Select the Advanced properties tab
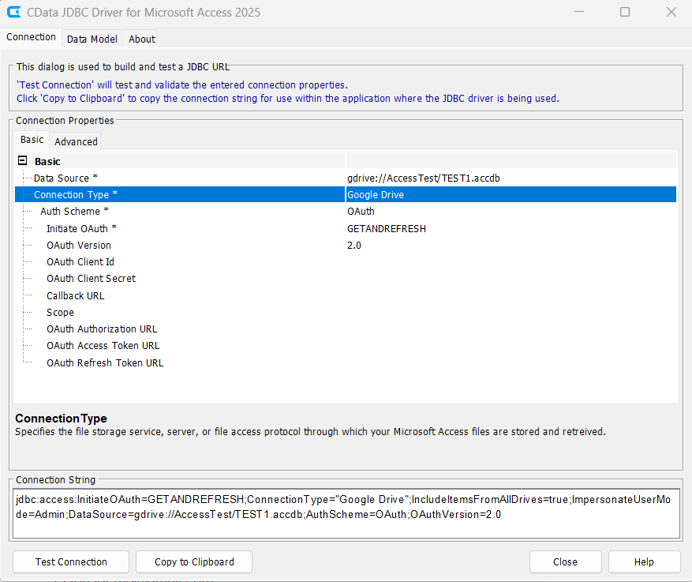This screenshot has width=692, height=582. pos(76,141)
